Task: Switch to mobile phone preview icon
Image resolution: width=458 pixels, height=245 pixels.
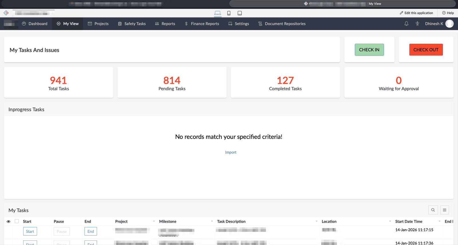Action: pos(229,13)
